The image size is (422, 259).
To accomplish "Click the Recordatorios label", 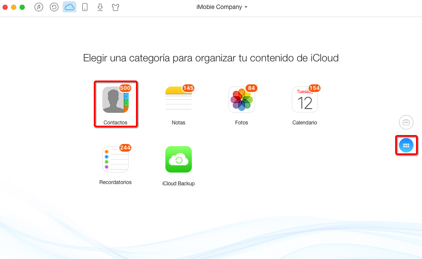I will click(116, 182).
